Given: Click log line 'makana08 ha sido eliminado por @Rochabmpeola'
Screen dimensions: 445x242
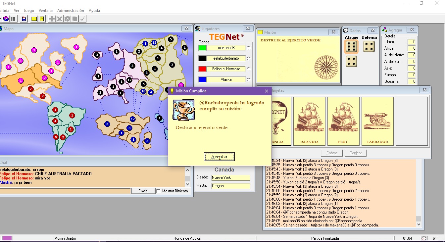Looking at the screenshot, I should click(315, 221).
